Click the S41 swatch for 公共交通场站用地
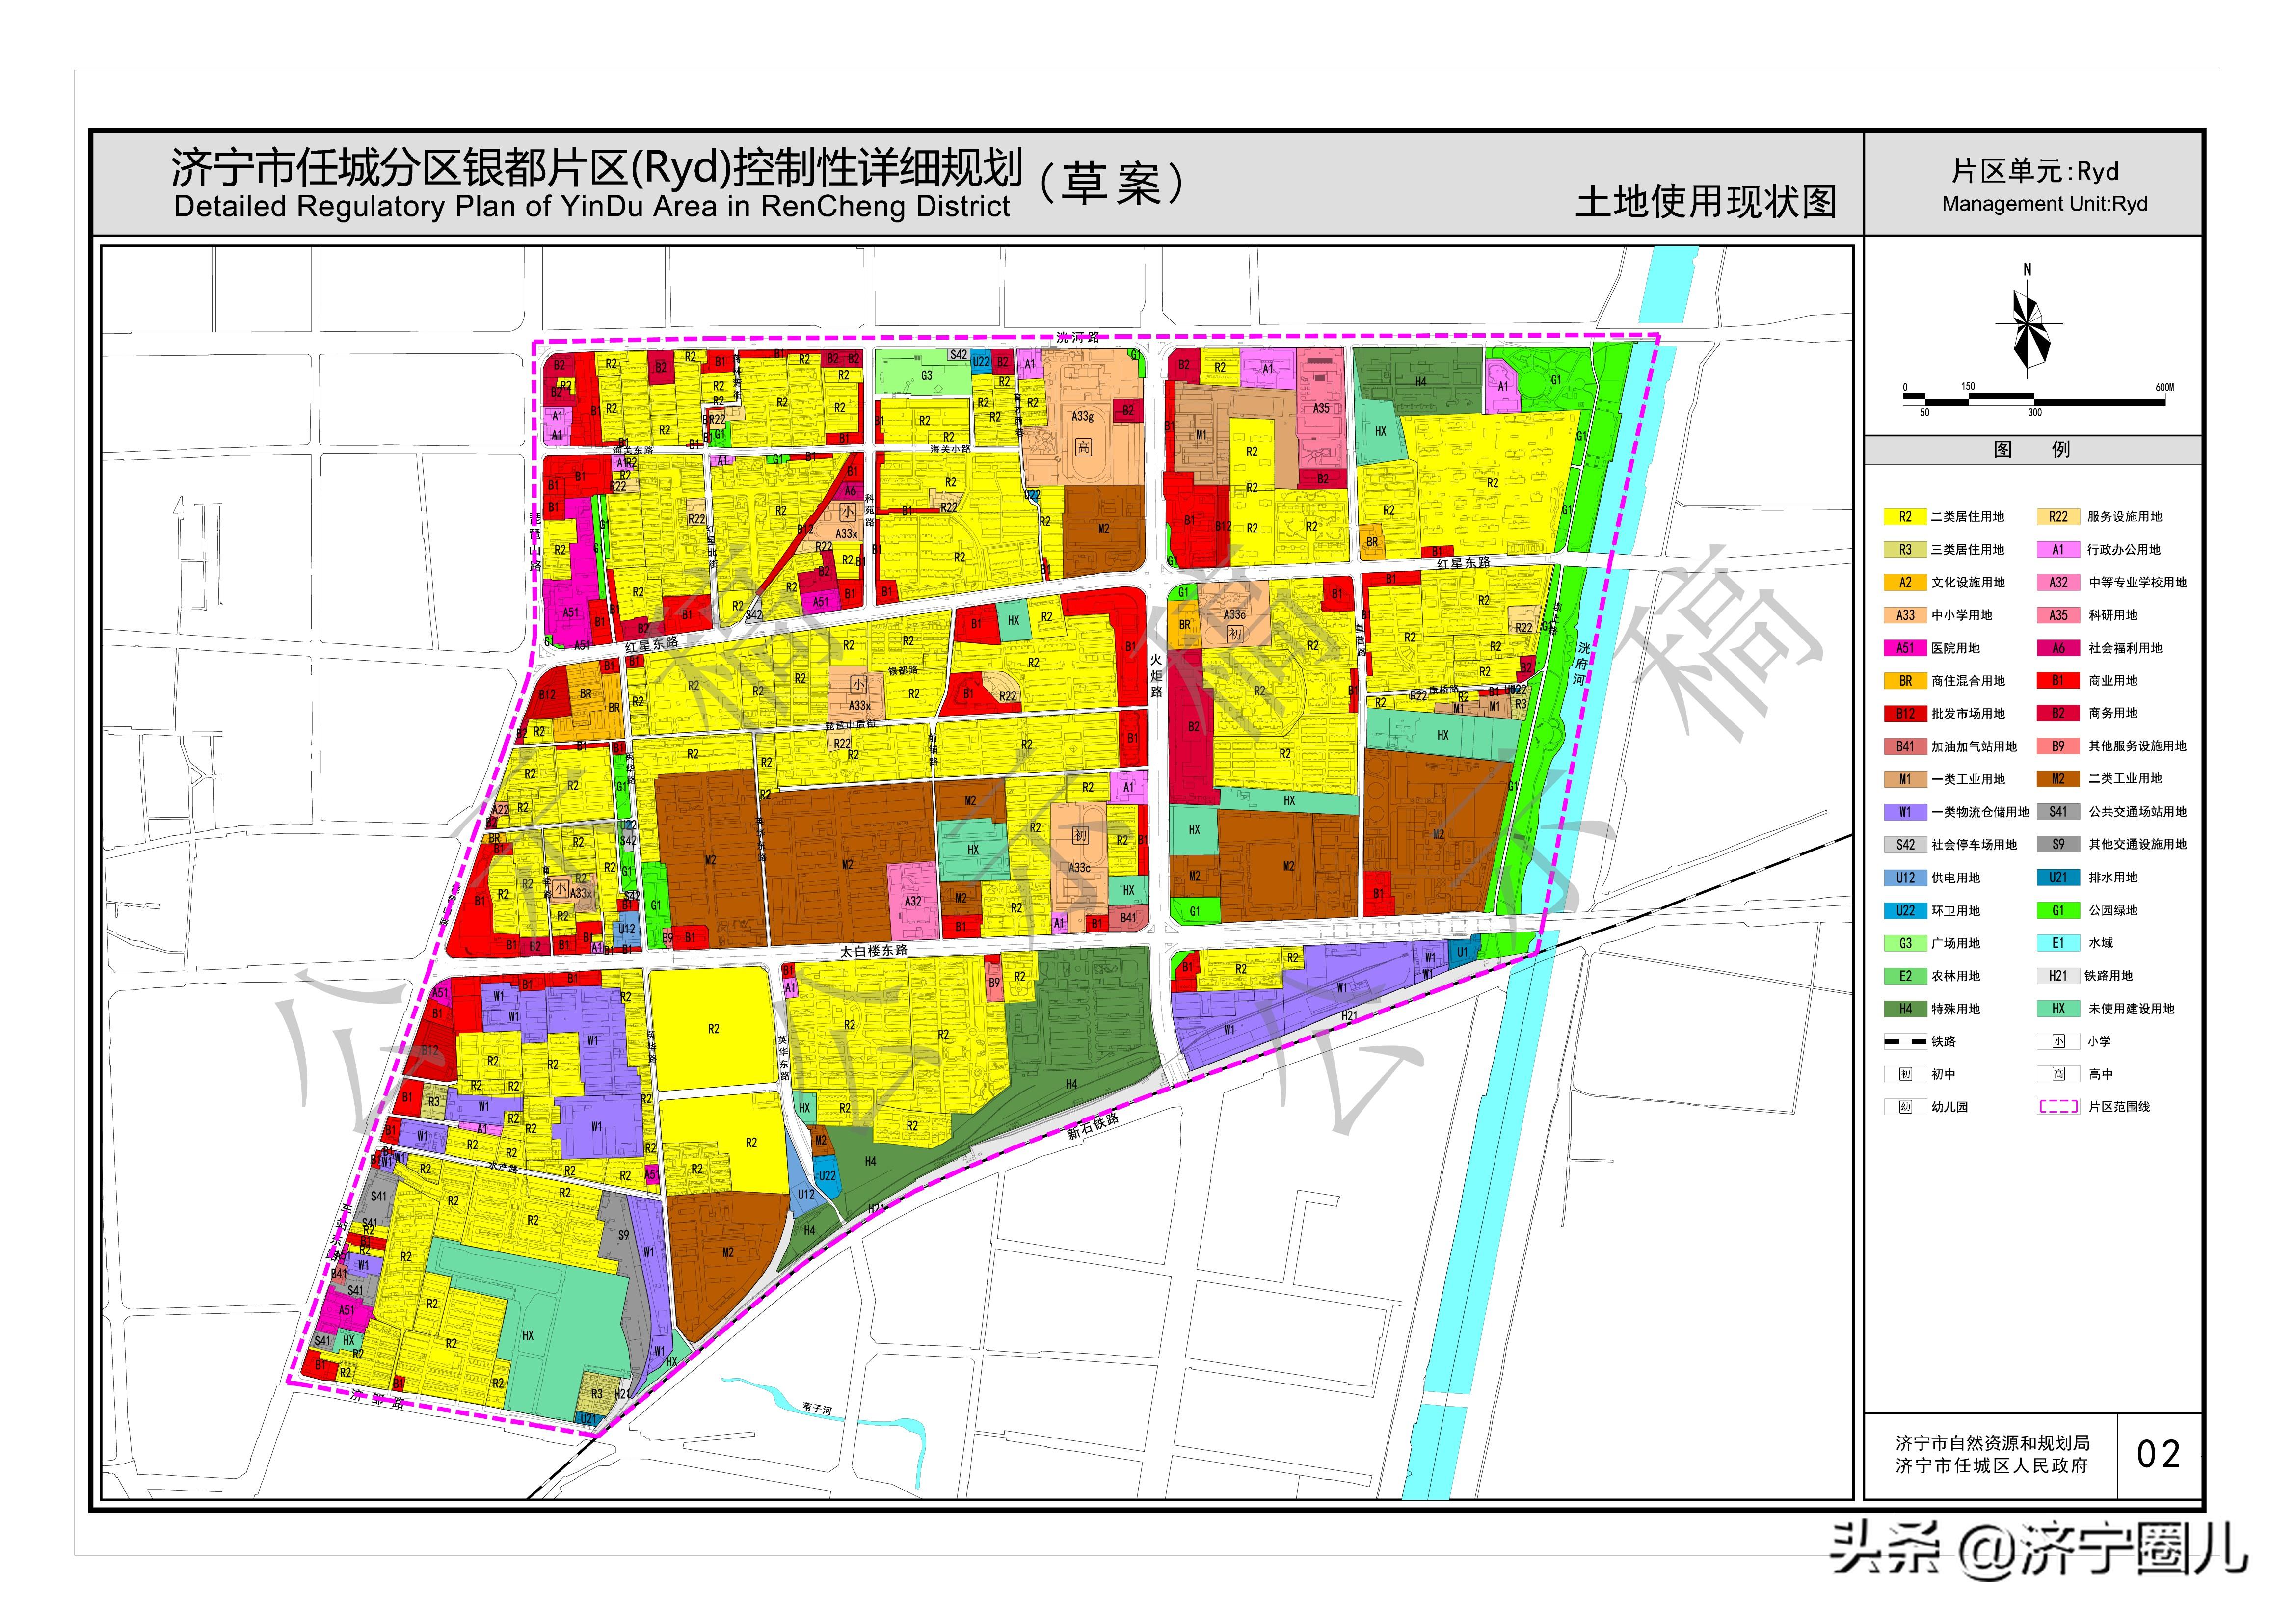 [x=2058, y=812]
